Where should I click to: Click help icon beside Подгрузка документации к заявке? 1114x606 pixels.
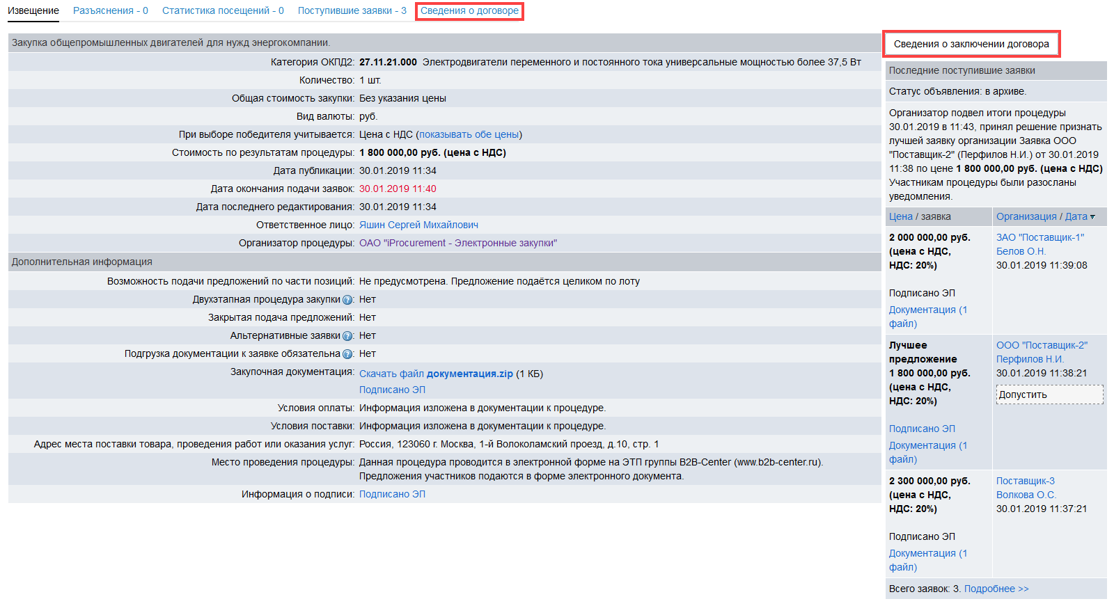347,354
